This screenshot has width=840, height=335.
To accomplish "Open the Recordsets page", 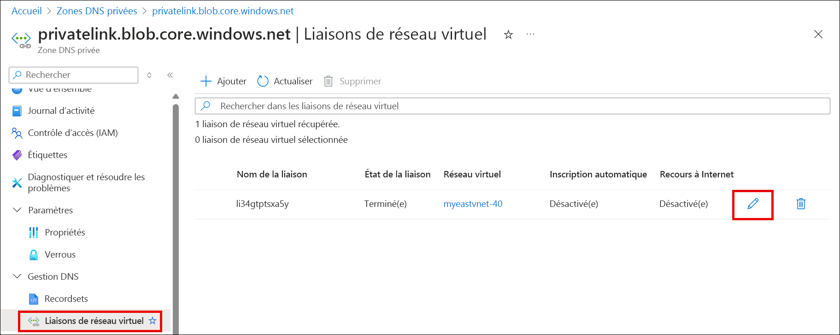I will point(66,299).
